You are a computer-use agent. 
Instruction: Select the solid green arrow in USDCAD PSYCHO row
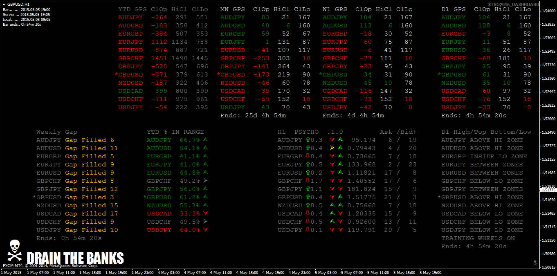coord(332,213)
